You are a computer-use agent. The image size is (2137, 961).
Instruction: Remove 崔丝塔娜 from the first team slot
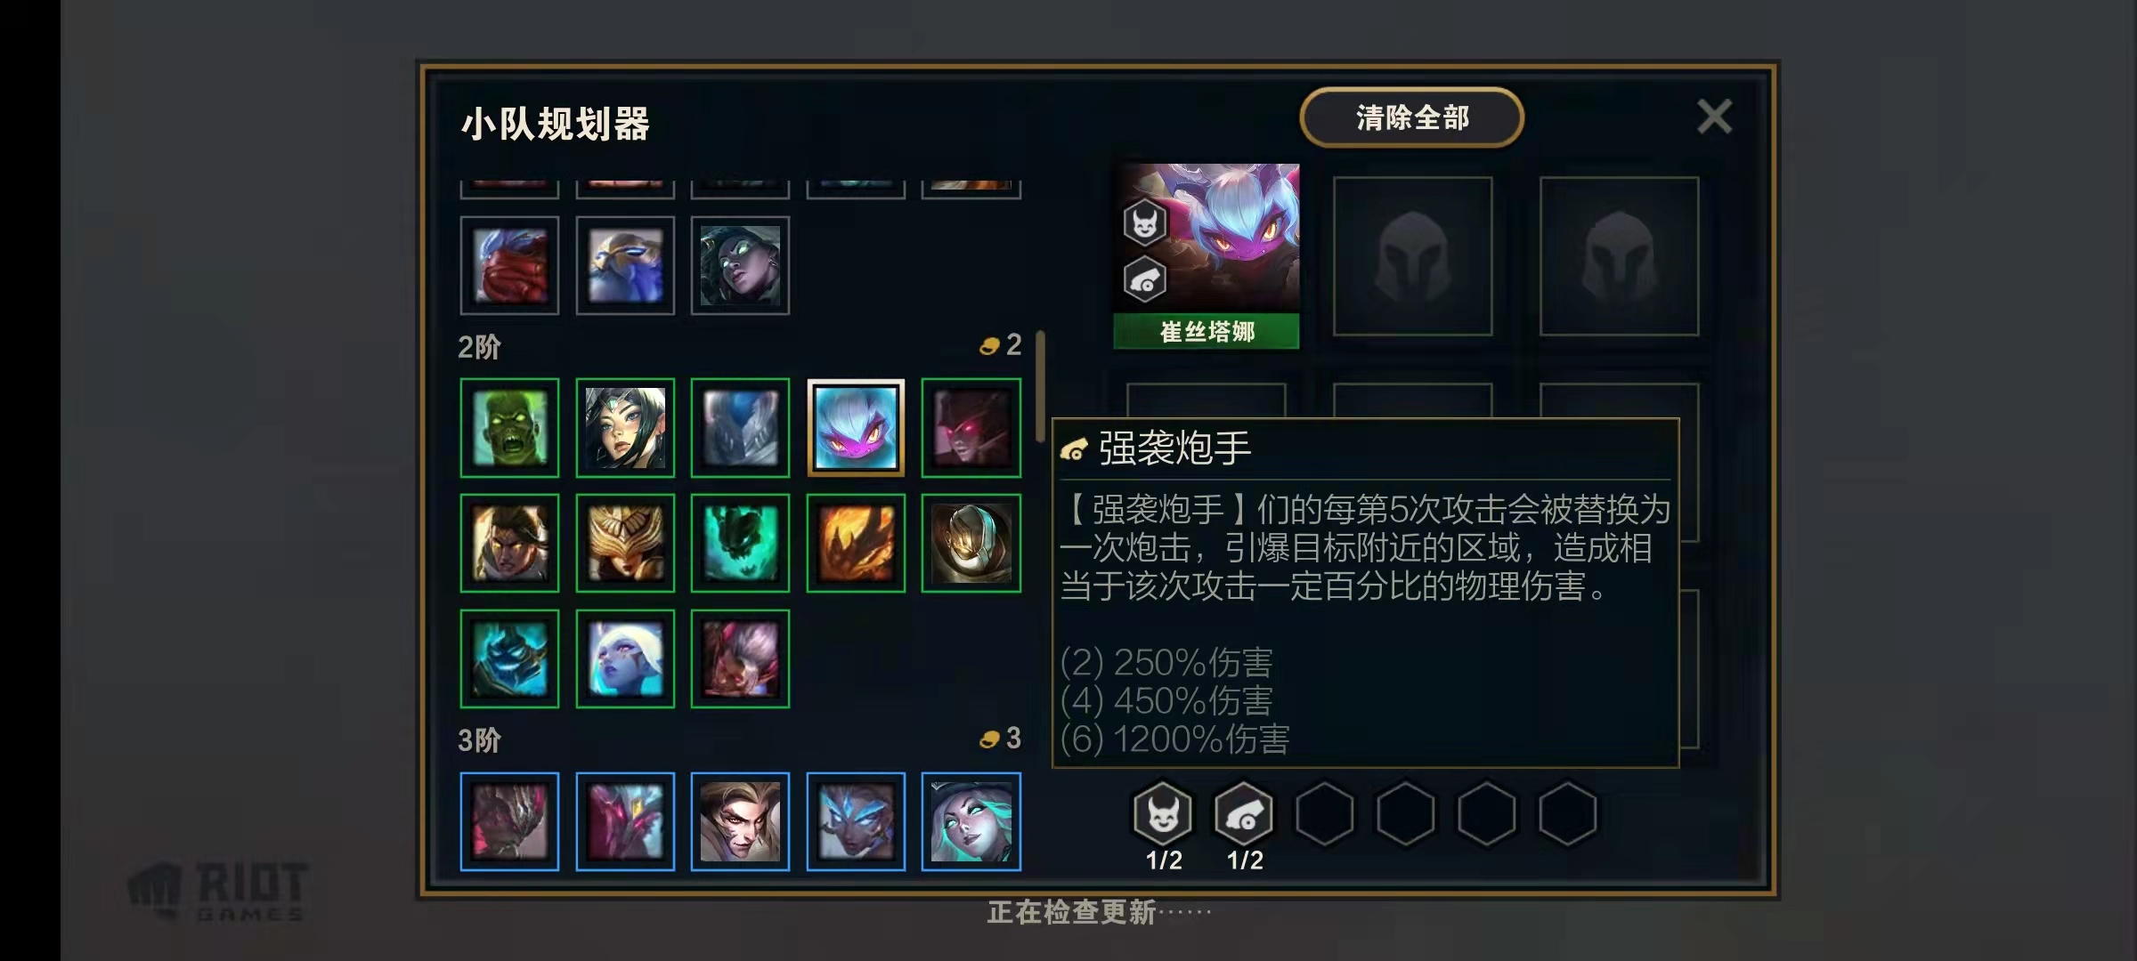(x=1207, y=256)
